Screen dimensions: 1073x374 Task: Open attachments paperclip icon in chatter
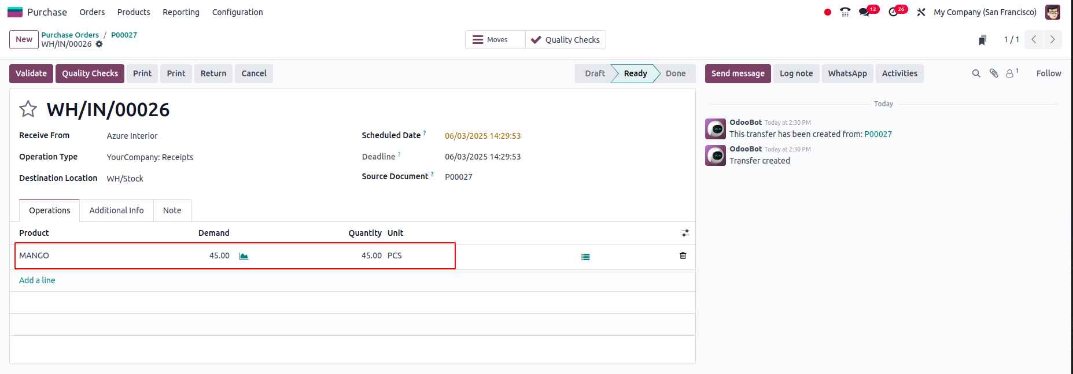click(994, 73)
